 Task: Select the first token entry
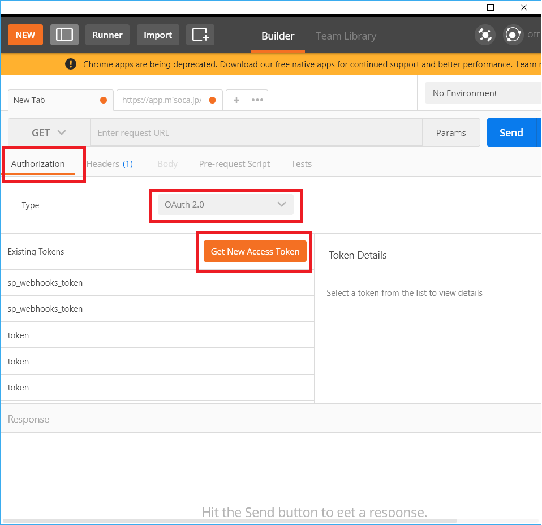[157, 335]
